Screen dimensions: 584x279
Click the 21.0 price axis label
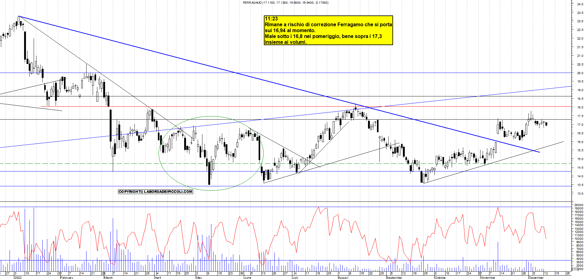[580, 56]
